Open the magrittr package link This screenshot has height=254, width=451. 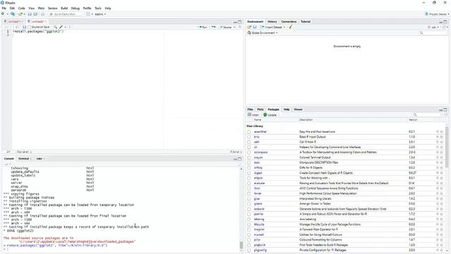pos(259,229)
